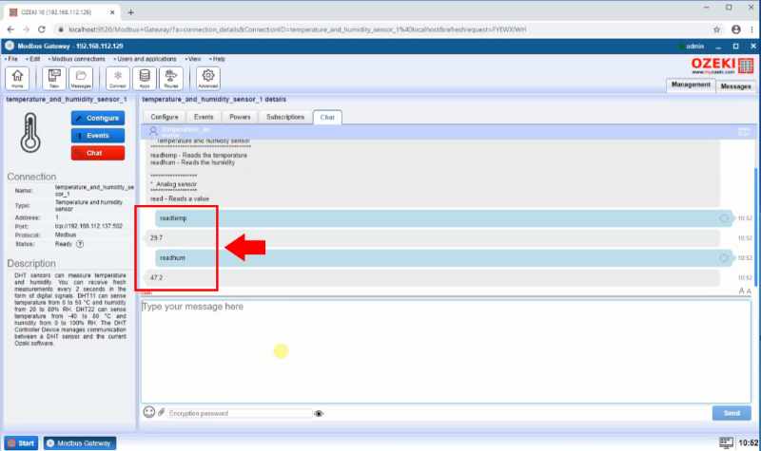The height and width of the screenshot is (451, 761).
Task: Toggle encryption password visibility eye
Action: click(319, 413)
